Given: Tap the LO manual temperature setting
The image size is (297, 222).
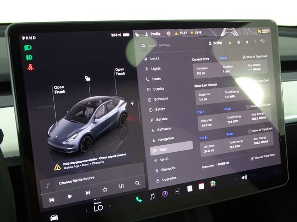Looking at the screenshot, I should point(98,208).
